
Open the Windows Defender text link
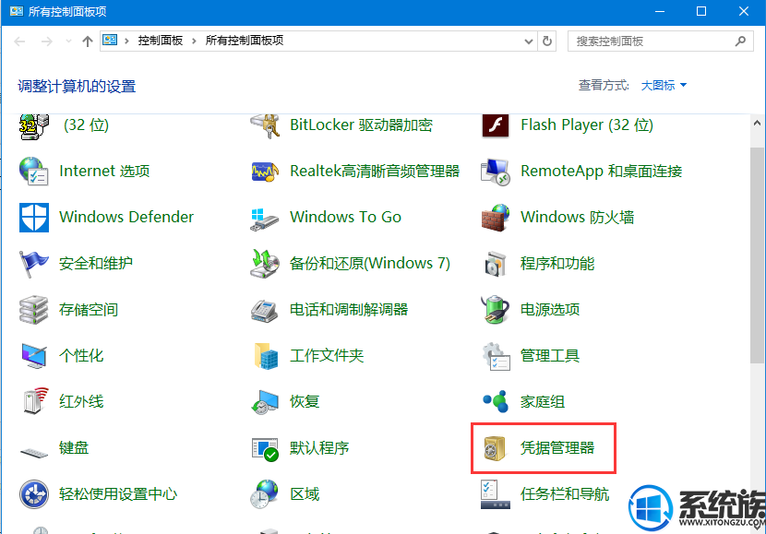[126, 217]
